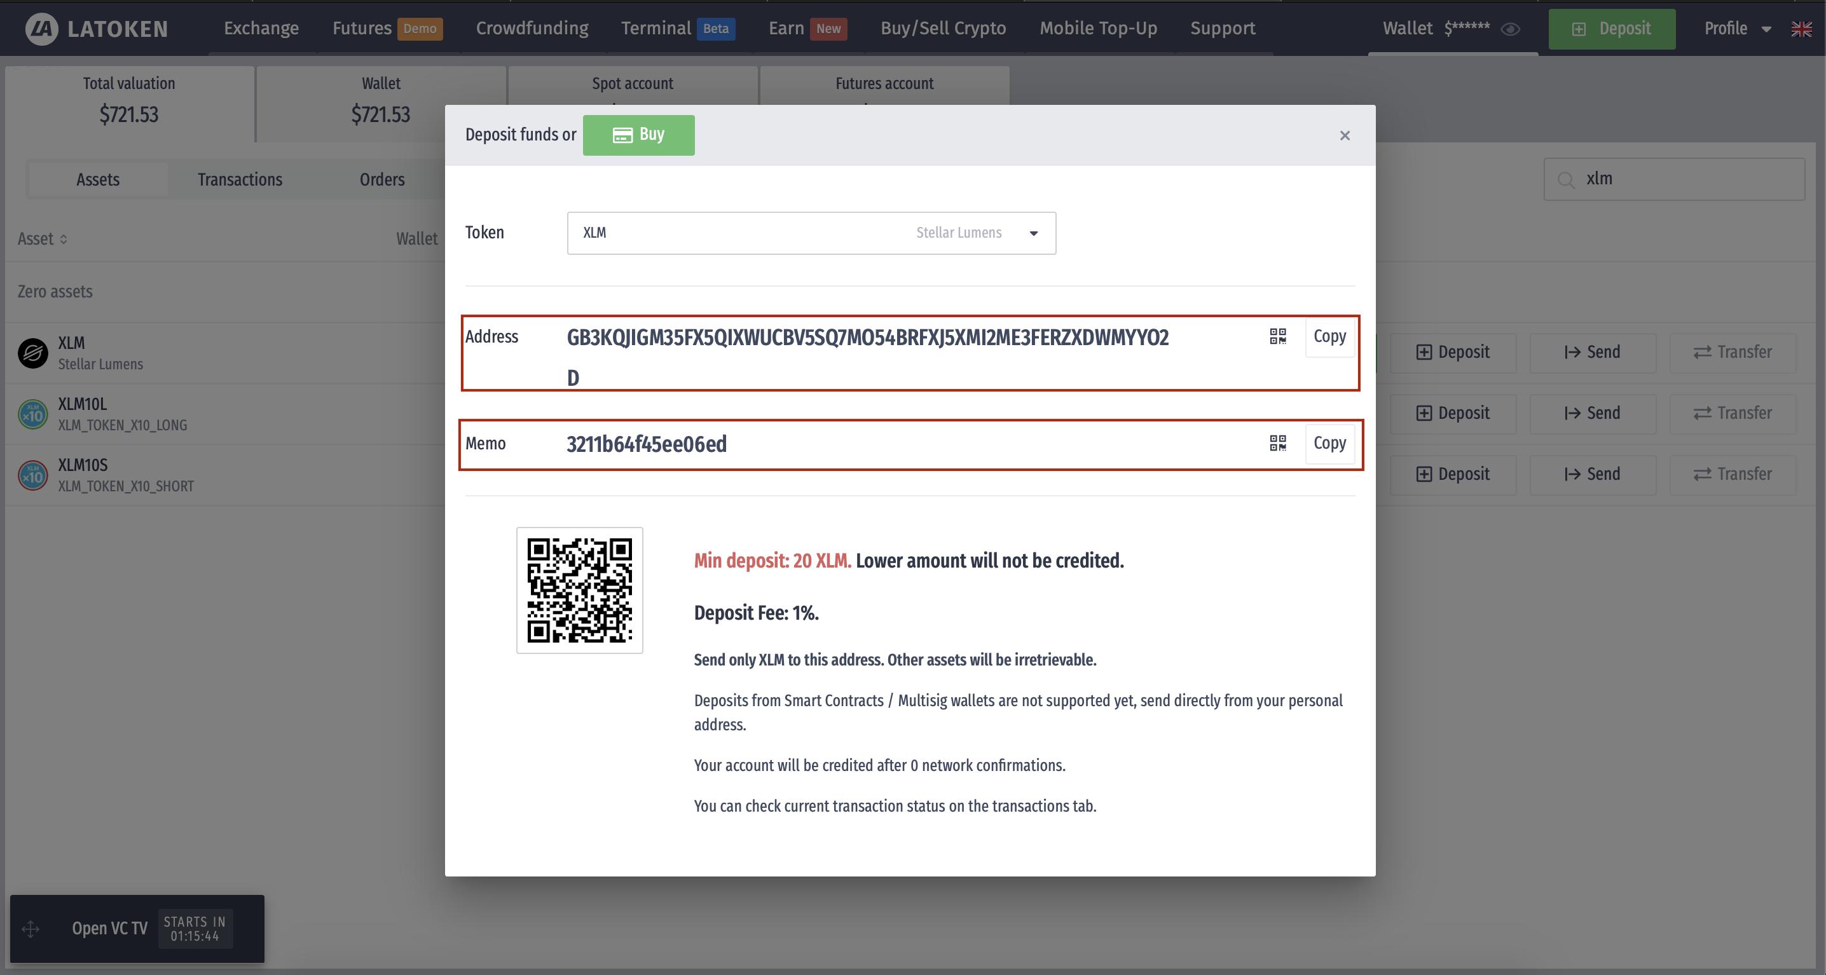
Task: Click the memo text 3211b64f45ee06ed
Action: [x=647, y=444]
